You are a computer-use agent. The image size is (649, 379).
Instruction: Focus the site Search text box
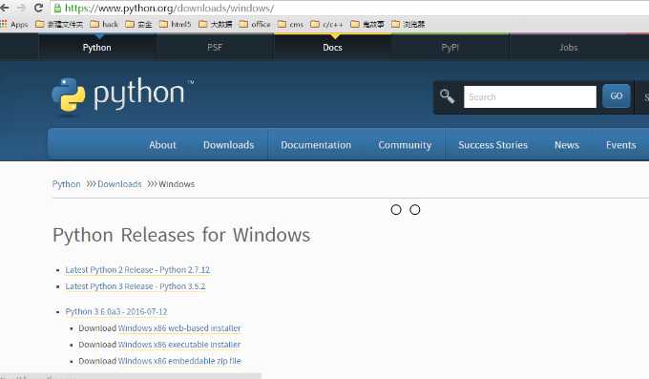[530, 97]
